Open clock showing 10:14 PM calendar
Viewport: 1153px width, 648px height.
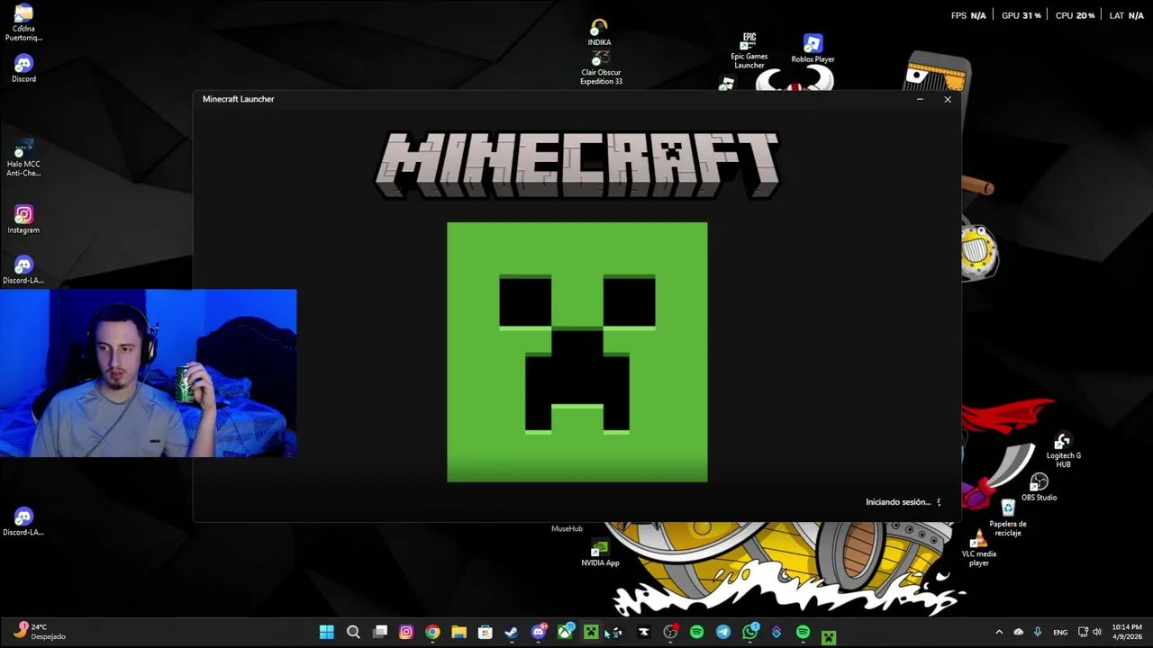coord(1126,632)
